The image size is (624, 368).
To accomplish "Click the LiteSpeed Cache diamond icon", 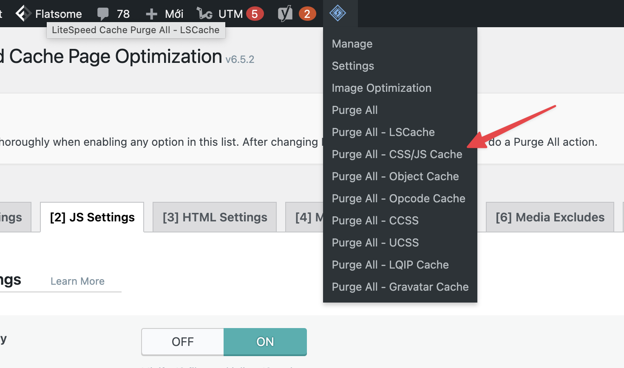I will pyautogui.click(x=338, y=13).
